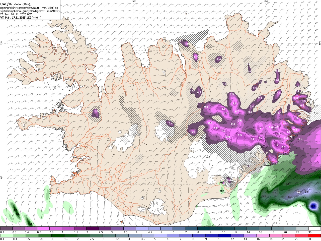321x241 pixels.
Task: Select bottom-row legend swatch between 5 and 6
Action: point(160,235)
